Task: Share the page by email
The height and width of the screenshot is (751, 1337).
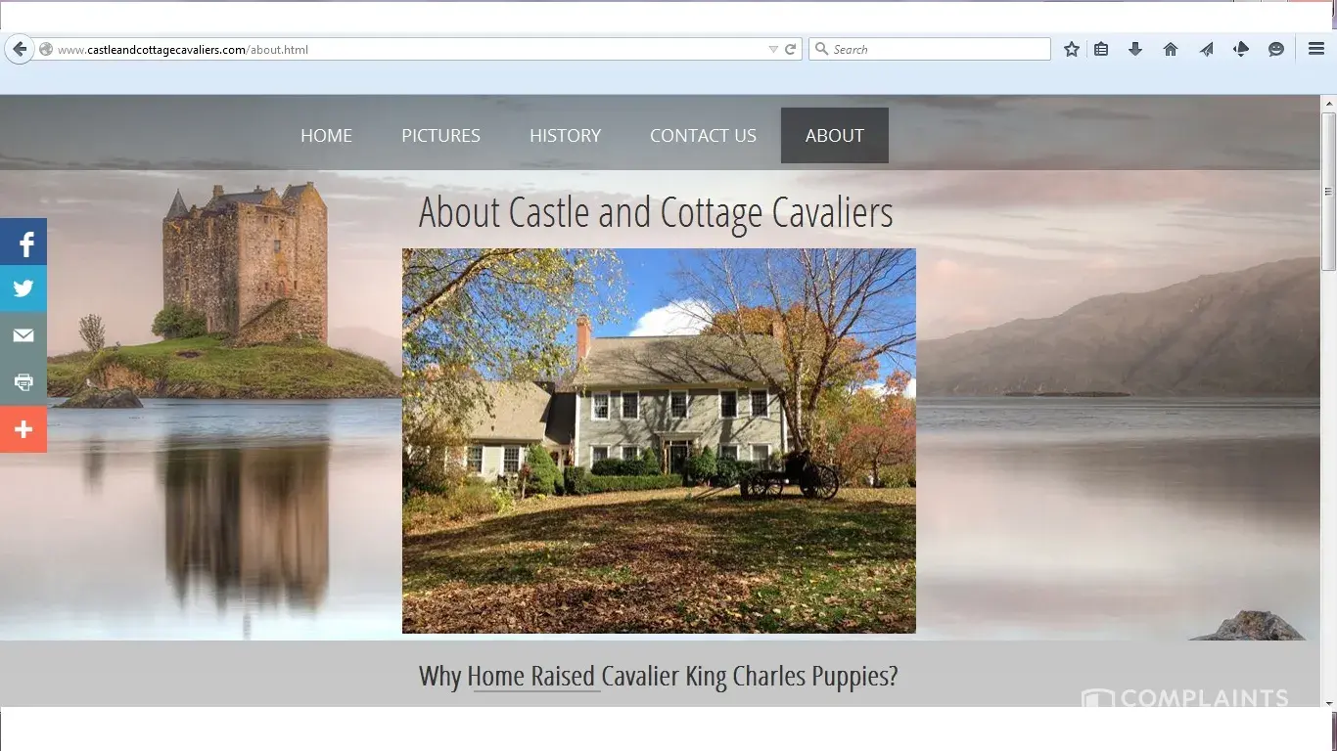Action: click(23, 335)
